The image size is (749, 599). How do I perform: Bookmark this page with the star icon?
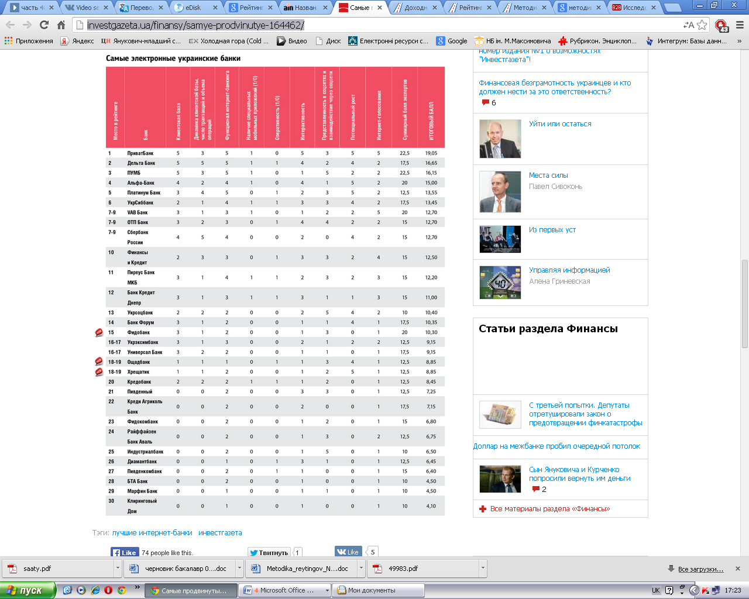click(x=702, y=25)
